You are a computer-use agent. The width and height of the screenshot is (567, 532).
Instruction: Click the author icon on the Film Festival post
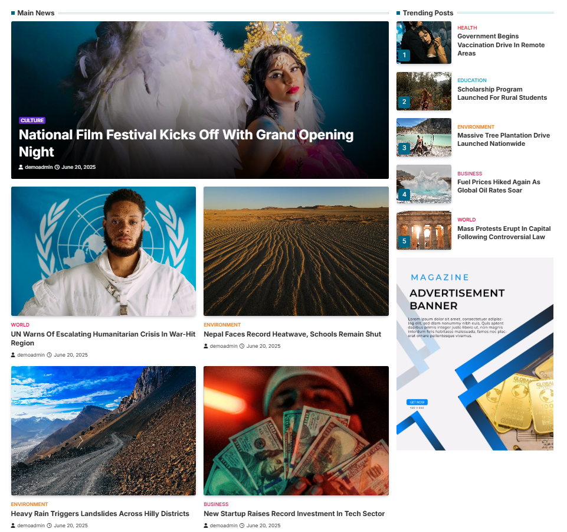pos(21,167)
